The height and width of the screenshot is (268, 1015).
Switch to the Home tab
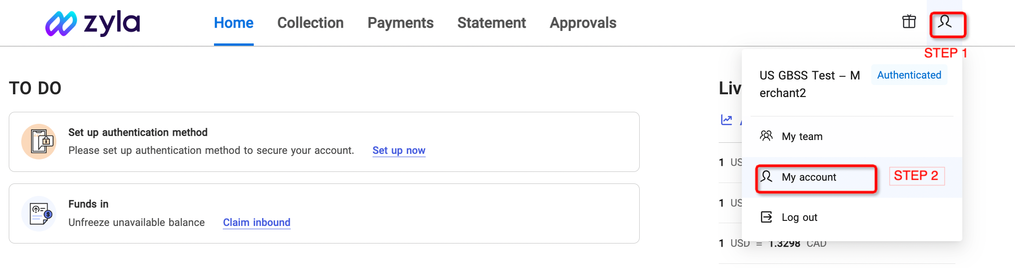click(x=233, y=23)
